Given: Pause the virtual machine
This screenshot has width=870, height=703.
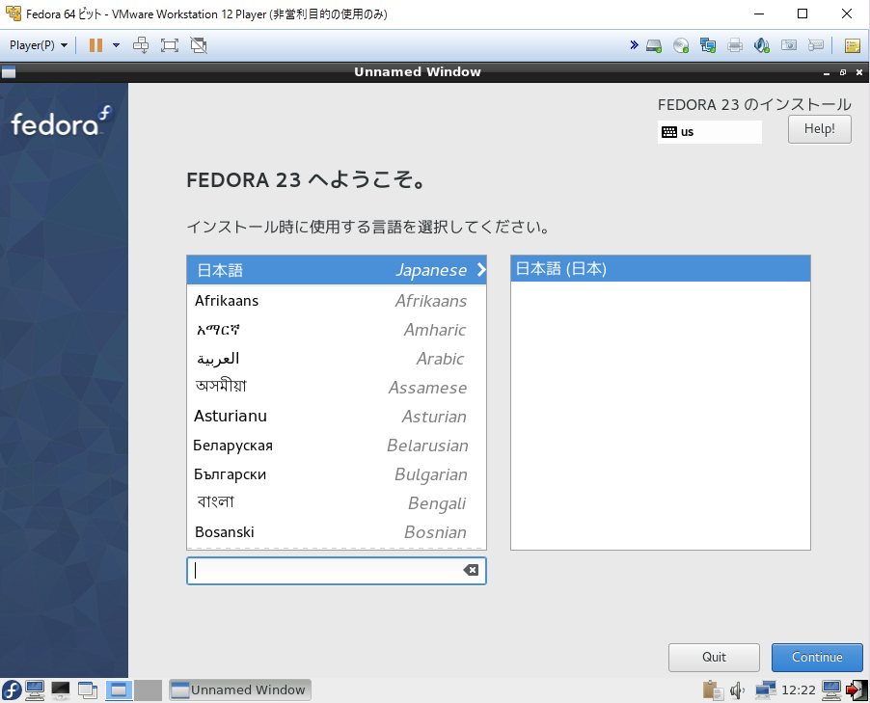Looking at the screenshot, I should (96, 45).
